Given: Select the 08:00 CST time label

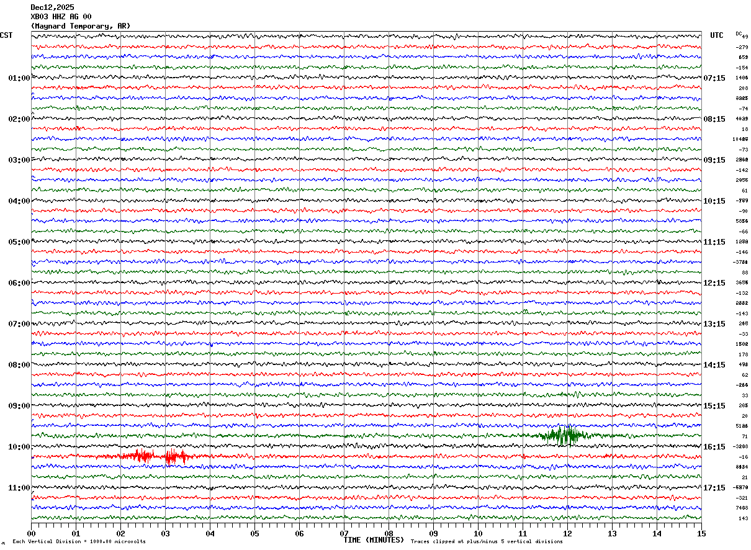Looking at the screenshot, I should pyautogui.click(x=19, y=365).
